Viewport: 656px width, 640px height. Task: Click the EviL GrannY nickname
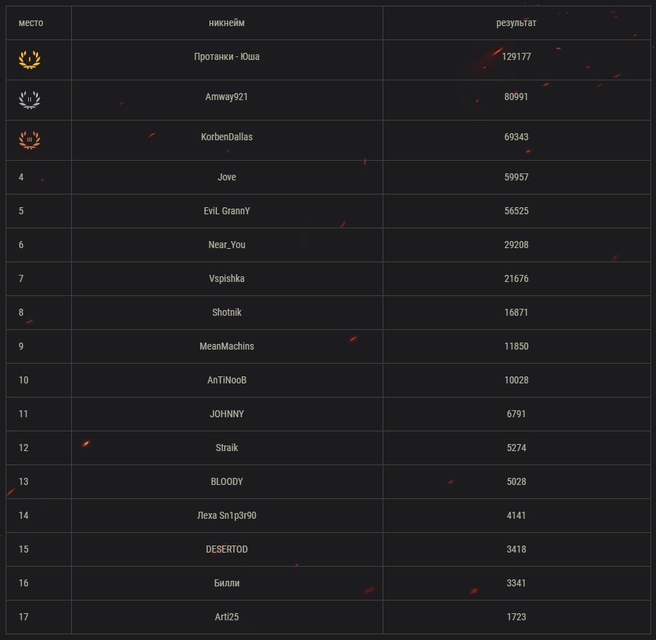[x=227, y=211]
